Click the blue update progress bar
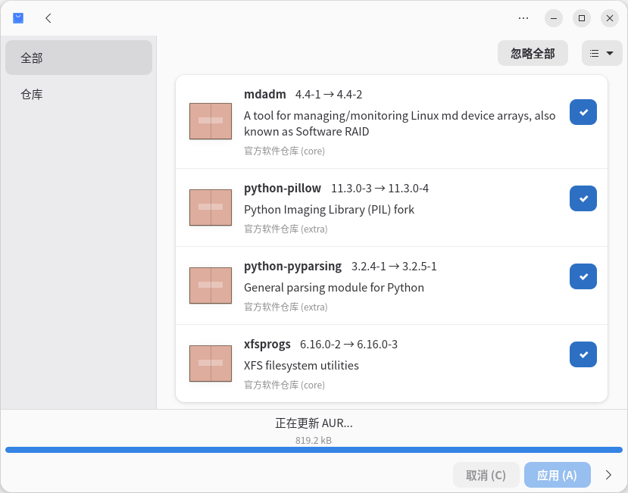Screen dimensions: 628x493 (314, 450)
